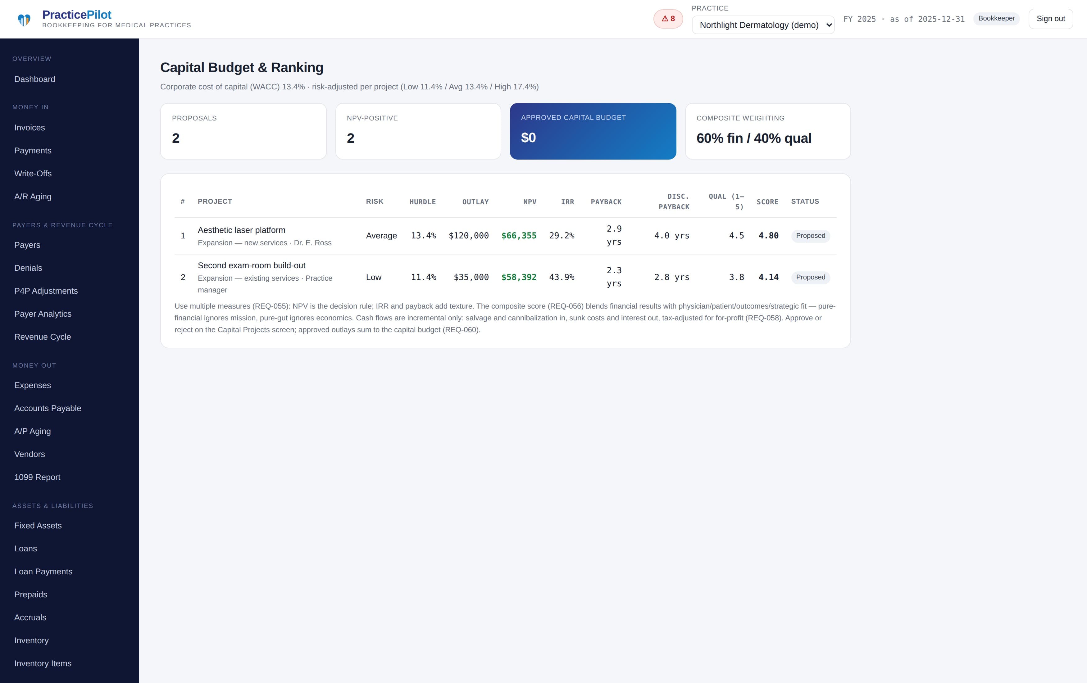
Task: Click the Proposals summary card
Action: pyautogui.click(x=243, y=131)
